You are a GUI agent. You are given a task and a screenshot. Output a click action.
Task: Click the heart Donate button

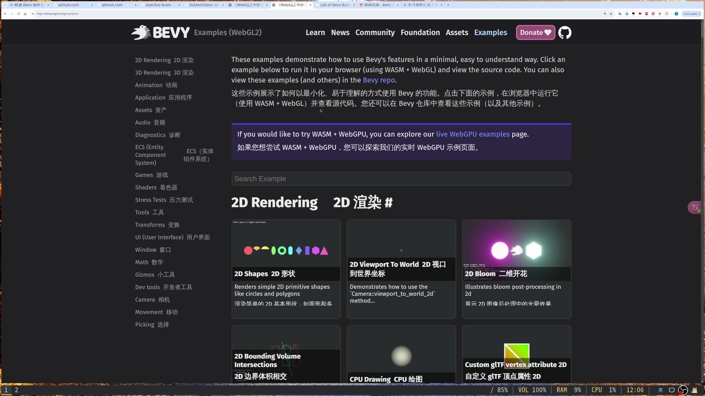(535, 33)
